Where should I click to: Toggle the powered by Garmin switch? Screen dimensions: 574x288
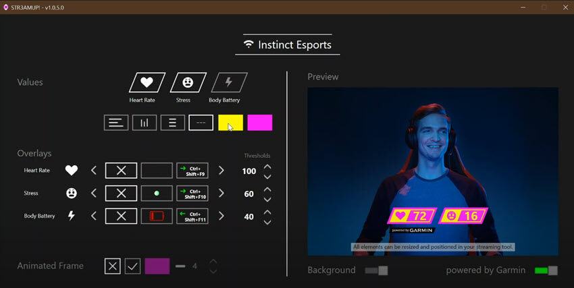point(546,270)
